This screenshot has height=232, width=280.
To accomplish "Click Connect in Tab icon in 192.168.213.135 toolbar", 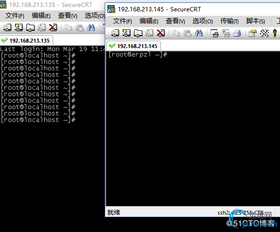I will [30, 28].
